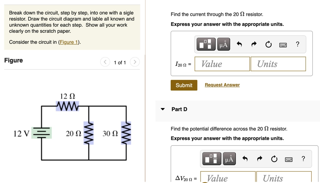
Task: Submit the answer for the 20 Ω resistor
Action: coord(184,85)
